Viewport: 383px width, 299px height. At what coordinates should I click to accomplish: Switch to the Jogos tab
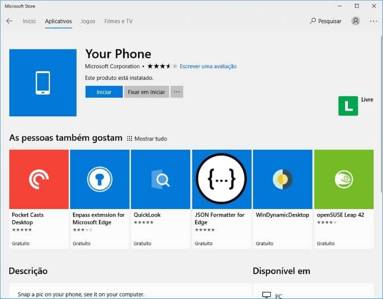pyautogui.click(x=88, y=21)
